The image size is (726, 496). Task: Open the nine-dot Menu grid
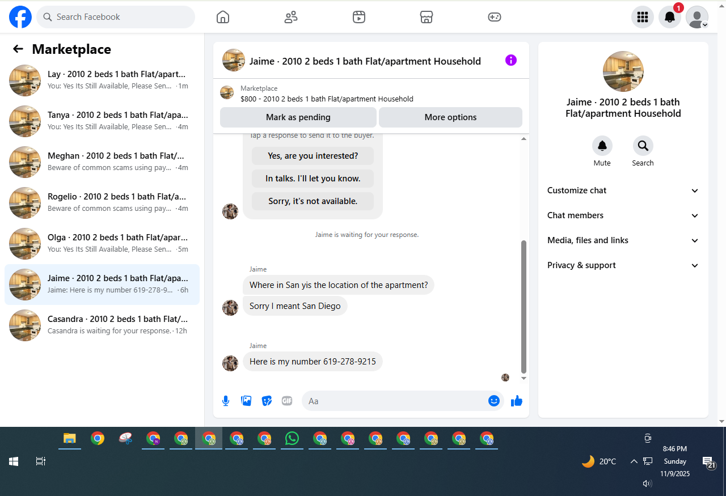[x=643, y=17]
